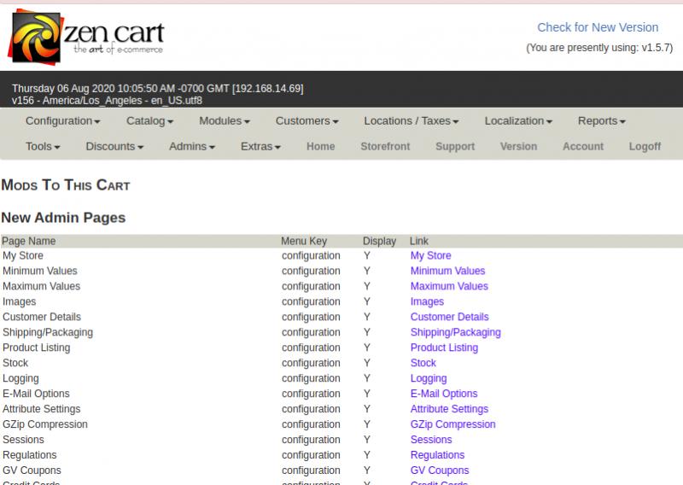Screen dimensions: 683x485
Task: Select E-Mail Options page name text
Action: (36, 394)
